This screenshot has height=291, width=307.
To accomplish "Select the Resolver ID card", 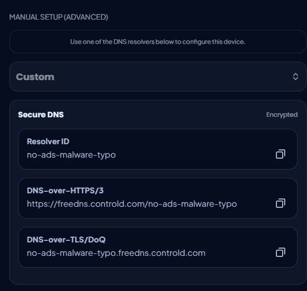I will tap(158, 149).
